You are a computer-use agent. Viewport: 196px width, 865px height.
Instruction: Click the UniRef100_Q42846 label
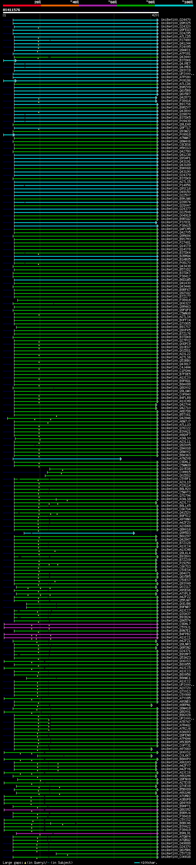coord(176,418)
